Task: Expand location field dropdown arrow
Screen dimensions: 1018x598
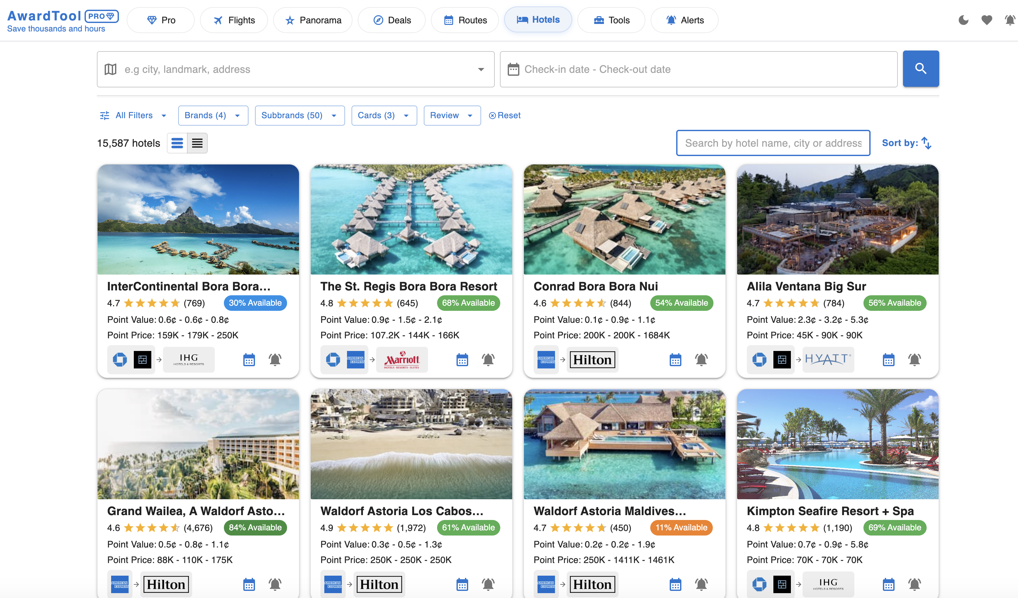Action: tap(481, 69)
